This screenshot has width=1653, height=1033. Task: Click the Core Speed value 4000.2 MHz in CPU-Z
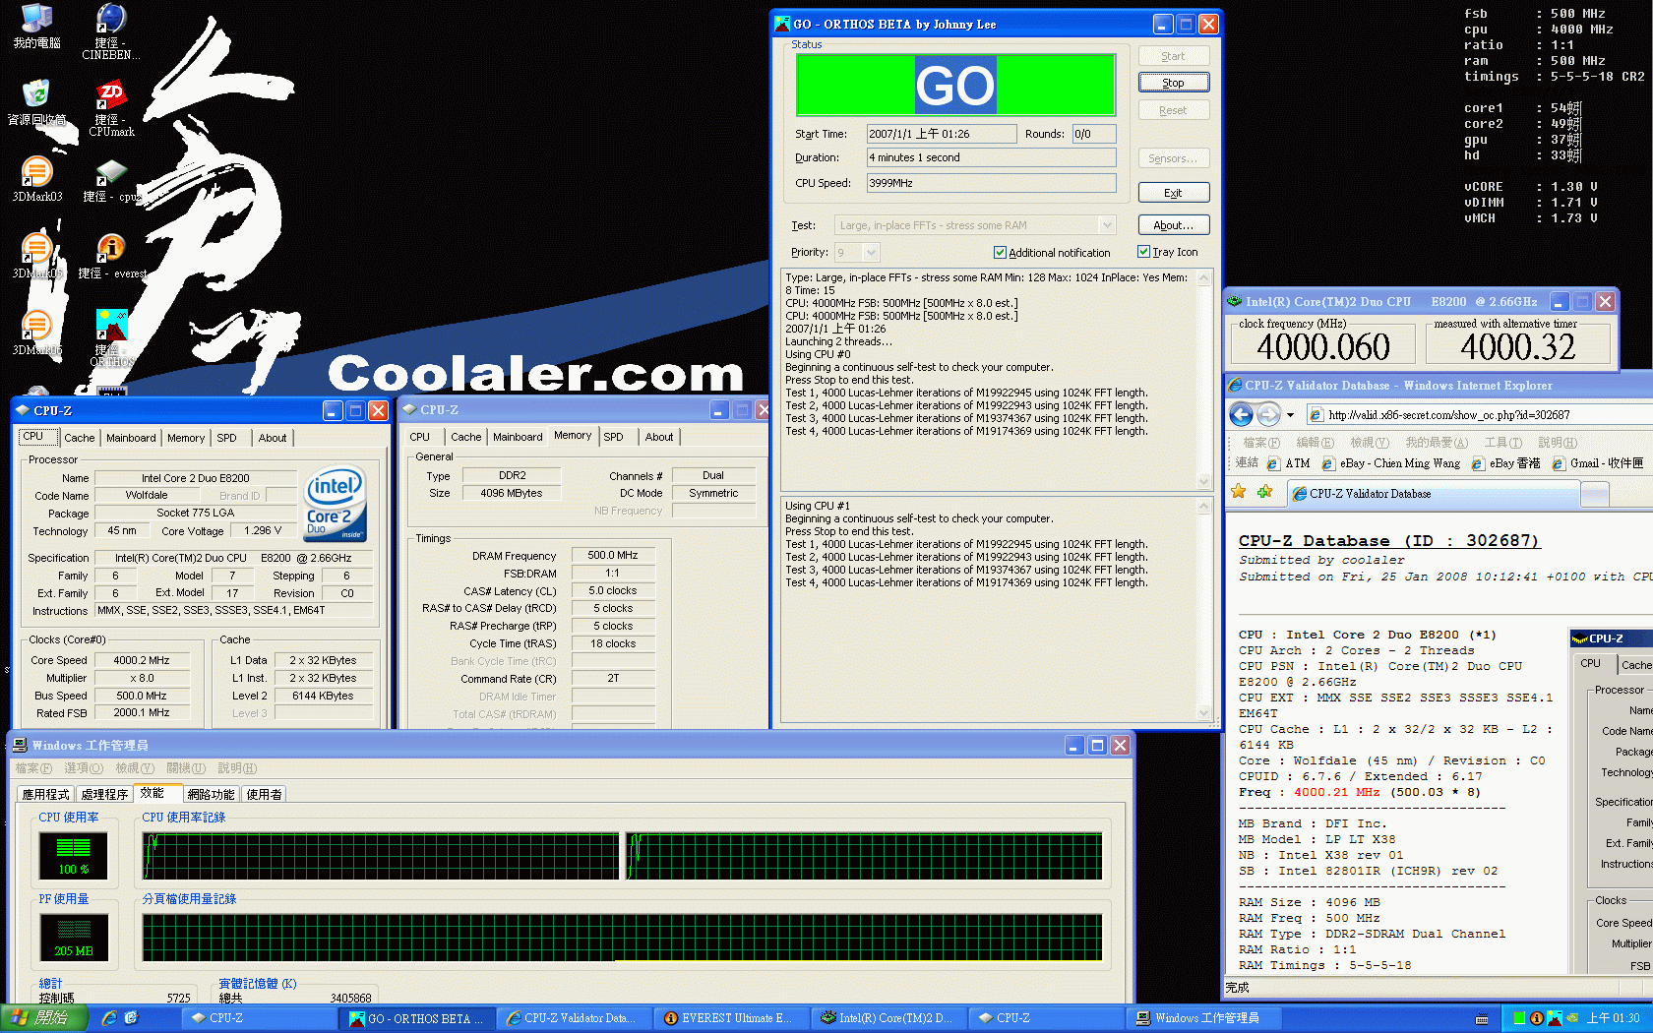(141, 660)
